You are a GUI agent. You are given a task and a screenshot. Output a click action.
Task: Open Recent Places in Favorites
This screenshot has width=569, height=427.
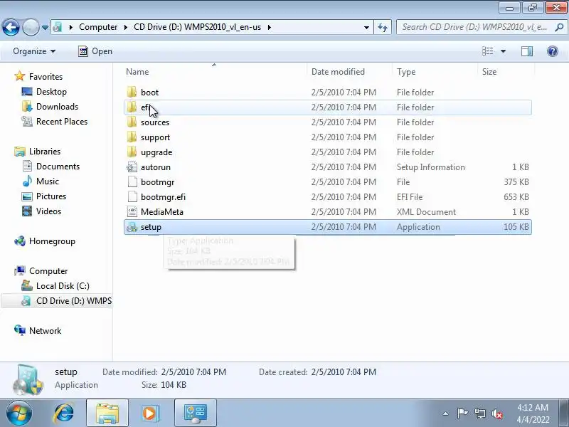(62, 121)
